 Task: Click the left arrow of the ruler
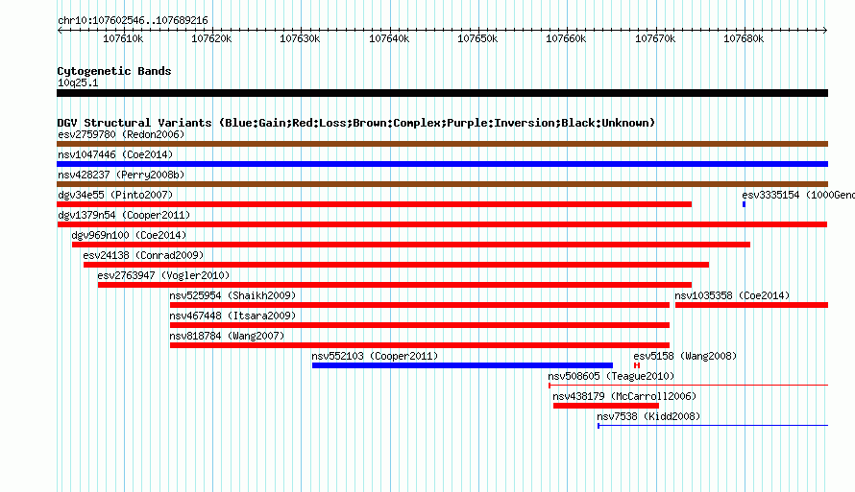(60, 31)
